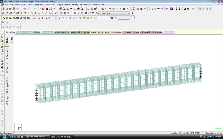The height and width of the screenshot is (139, 223).
Task: Open the Geometry menu
Action: click(x=38, y=4)
